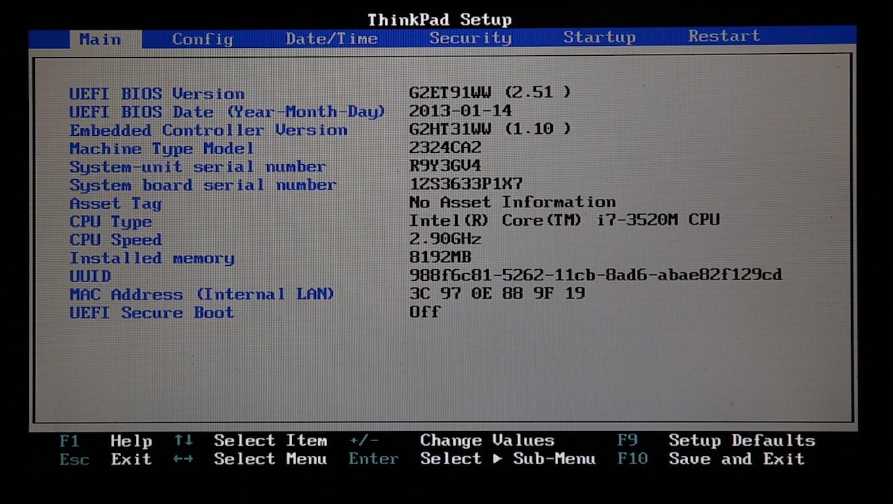893x504 pixels.
Task: Select the 2.90GHz speed value
Action: [445, 239]
